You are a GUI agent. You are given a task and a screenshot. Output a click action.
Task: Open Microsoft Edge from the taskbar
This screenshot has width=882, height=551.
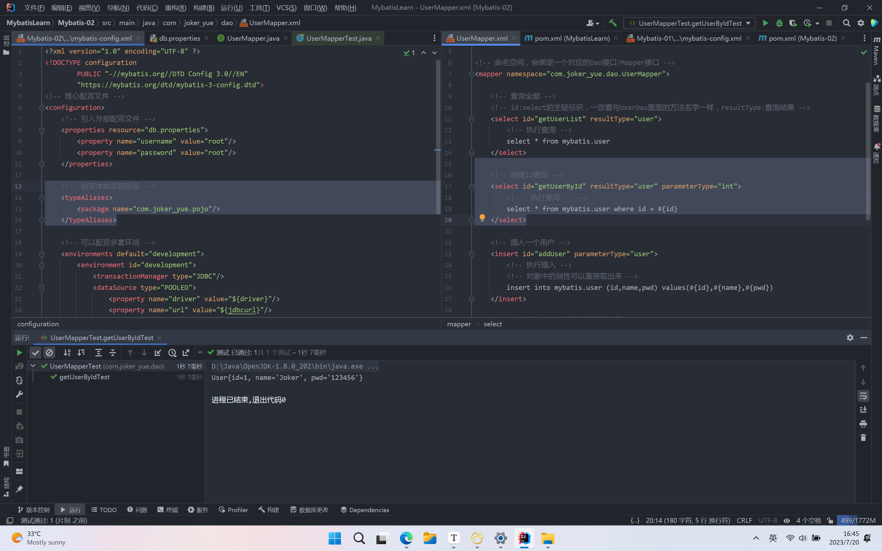tap(406, 538)
